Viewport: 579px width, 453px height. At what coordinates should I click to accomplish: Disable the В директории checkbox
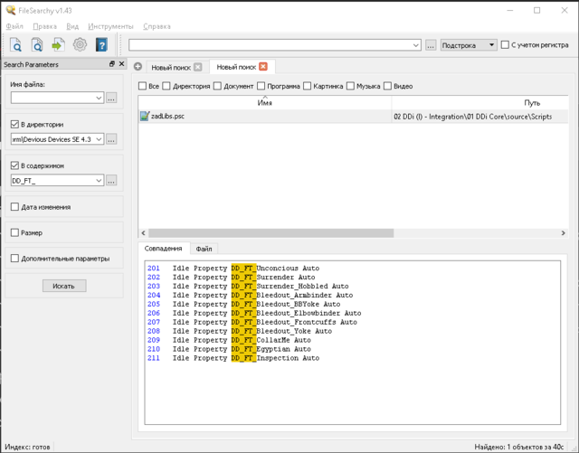click(14, 125)
